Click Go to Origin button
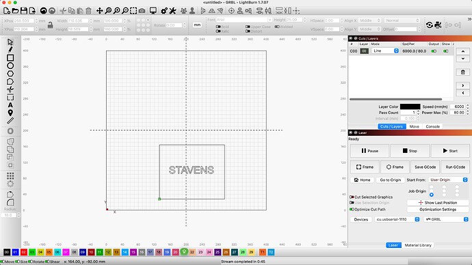 (391, 180)
